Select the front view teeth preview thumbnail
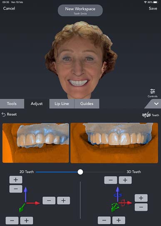The height and width of the screenshot is (226, 161). tap(114, 143)
